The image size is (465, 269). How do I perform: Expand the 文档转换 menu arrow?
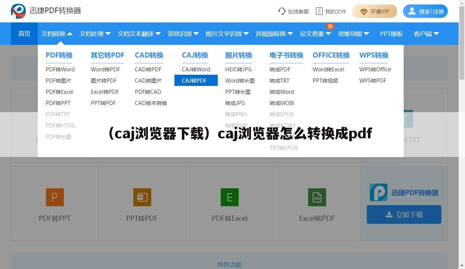(x=70, y=34)
